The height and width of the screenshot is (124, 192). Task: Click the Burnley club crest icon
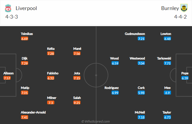click(x=184, y=8)
